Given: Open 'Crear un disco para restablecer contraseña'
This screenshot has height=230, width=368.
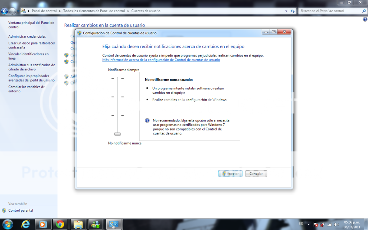Looking at the screenshot, I should [32, 45].
